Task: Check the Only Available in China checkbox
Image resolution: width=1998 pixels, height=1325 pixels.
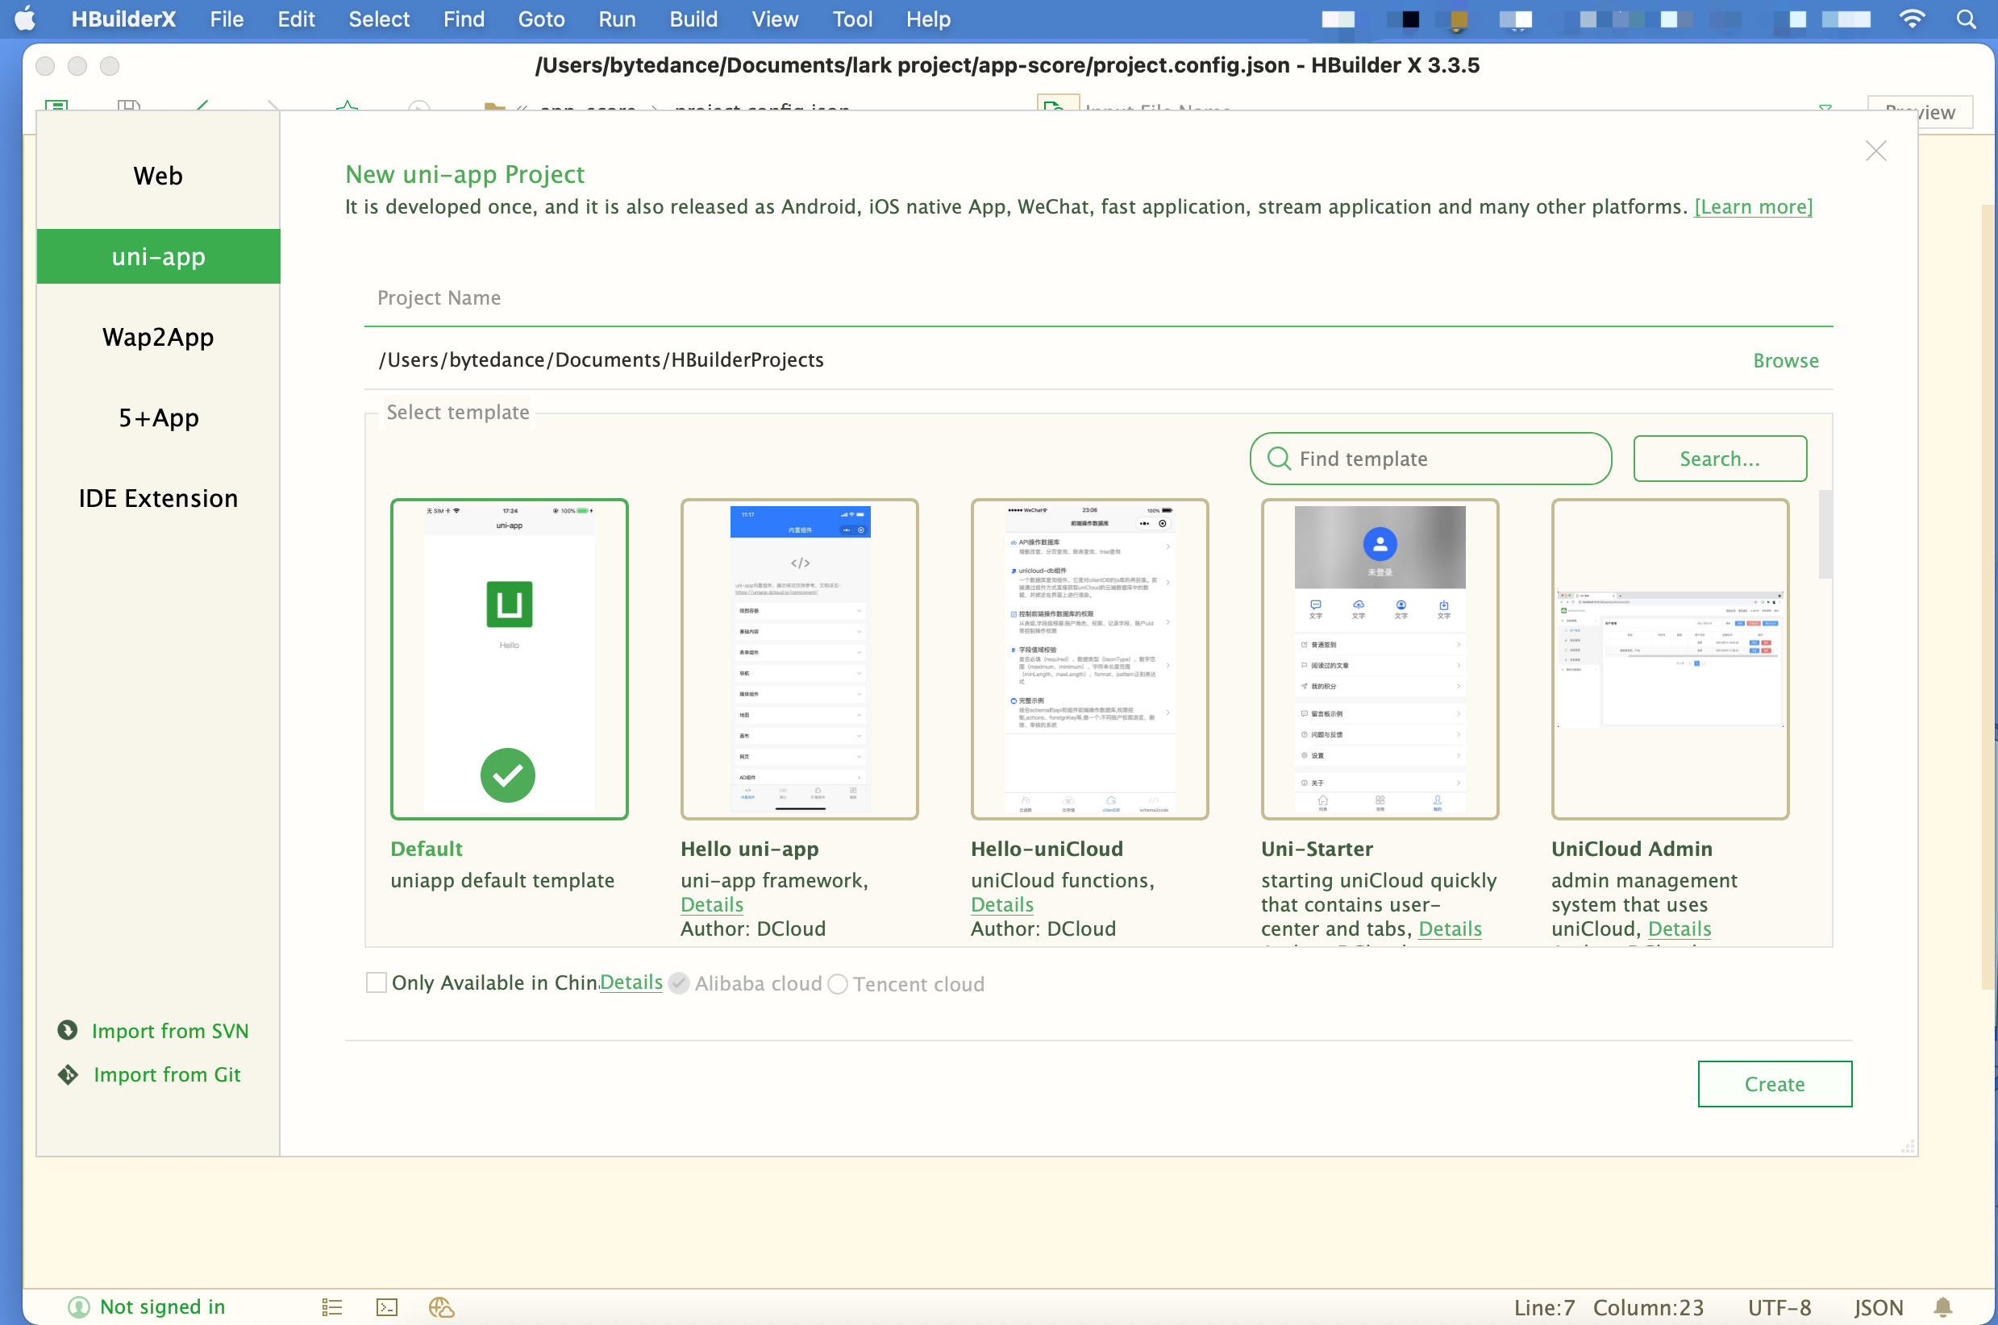Action: tap(376, 982)
